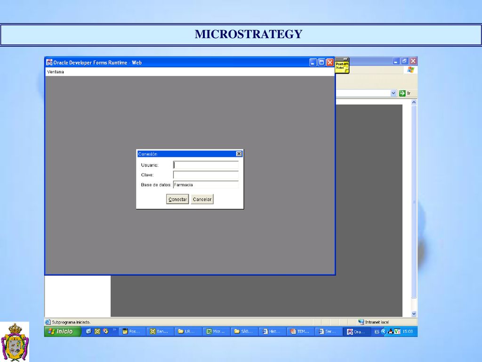Click the Cancelar button
Viewport: 482px width, 362px height.
pyautogui.click(x=202, y=199)
